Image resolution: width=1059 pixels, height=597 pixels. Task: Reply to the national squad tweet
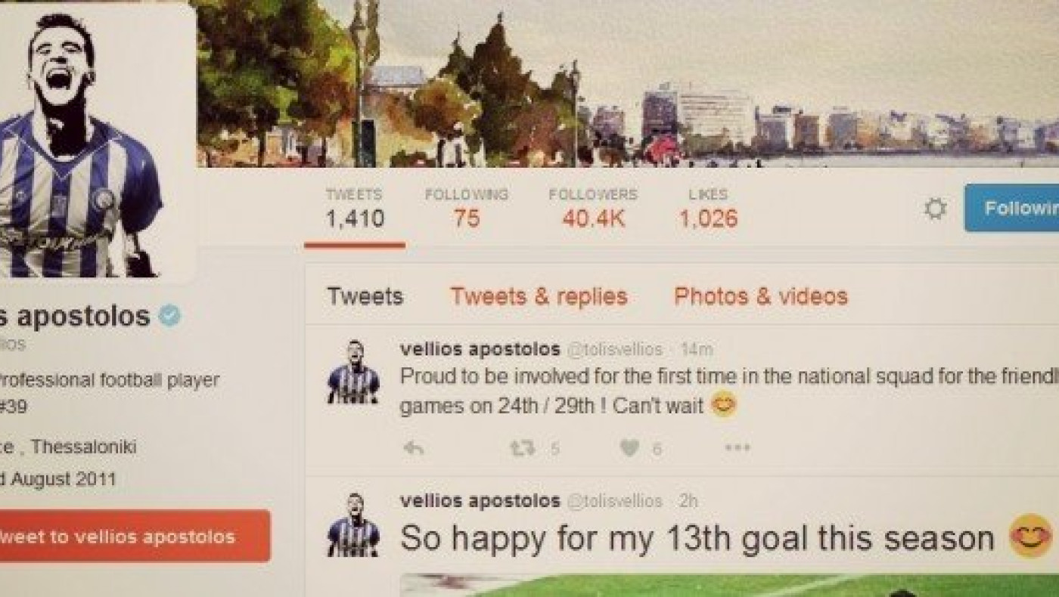(x=413, y=448)
